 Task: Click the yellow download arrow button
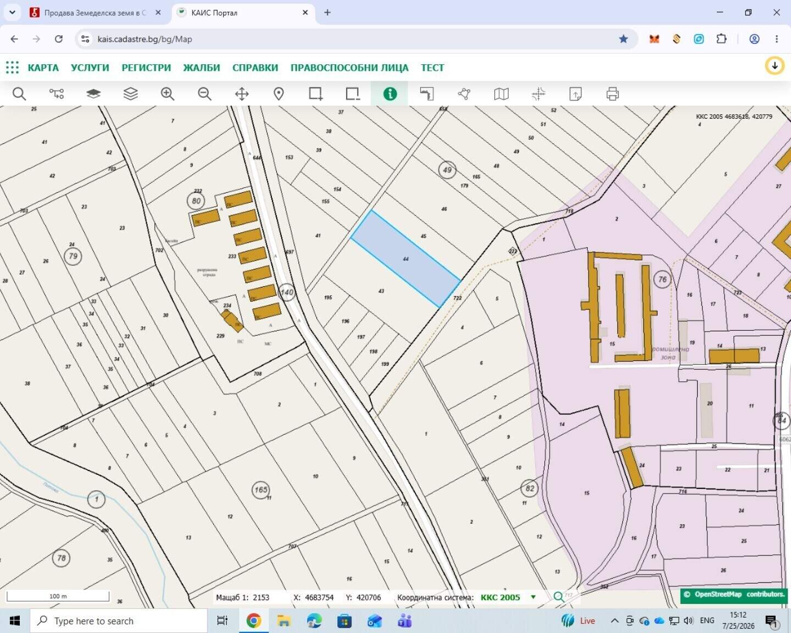tap(775, 66)
